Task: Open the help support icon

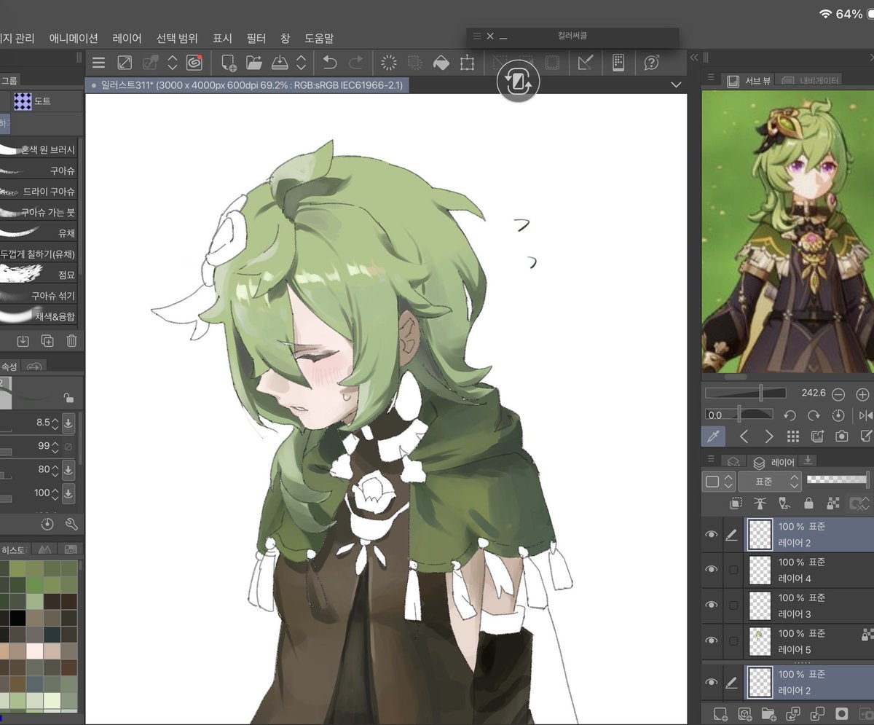Action: point(652,63)
